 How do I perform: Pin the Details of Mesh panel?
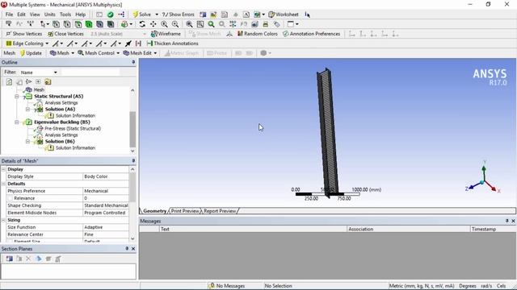coord(133,161)
